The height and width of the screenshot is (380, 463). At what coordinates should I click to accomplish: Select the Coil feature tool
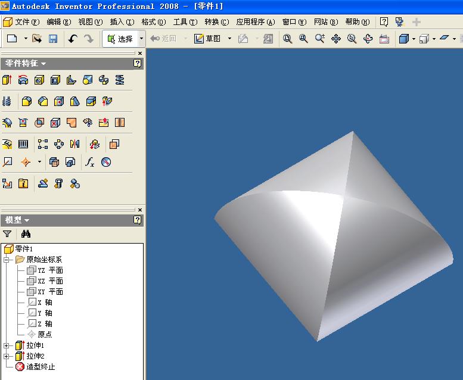point(120,80)
